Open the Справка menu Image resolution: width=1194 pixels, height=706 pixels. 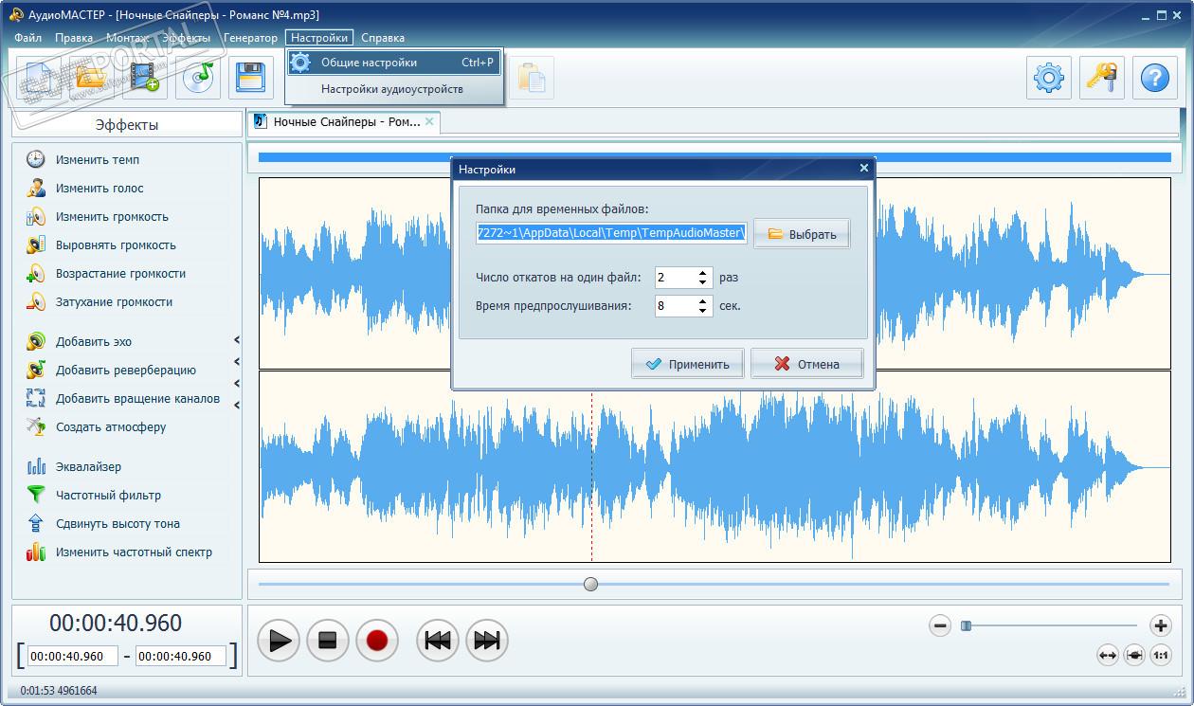point(383,38)
